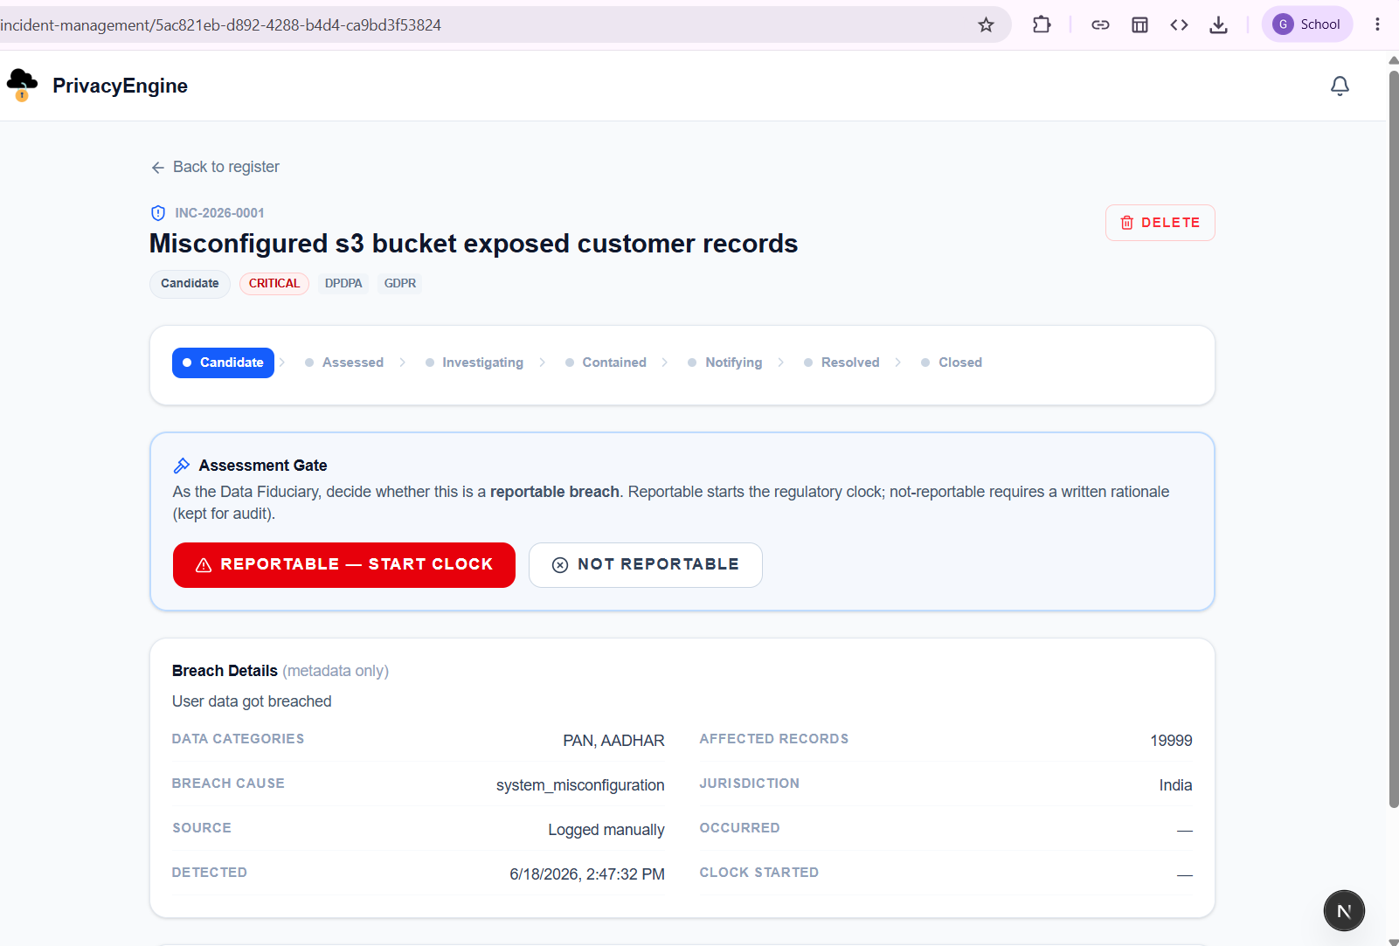Mark breach Reportable and start clock

click(x=344, y=565)
